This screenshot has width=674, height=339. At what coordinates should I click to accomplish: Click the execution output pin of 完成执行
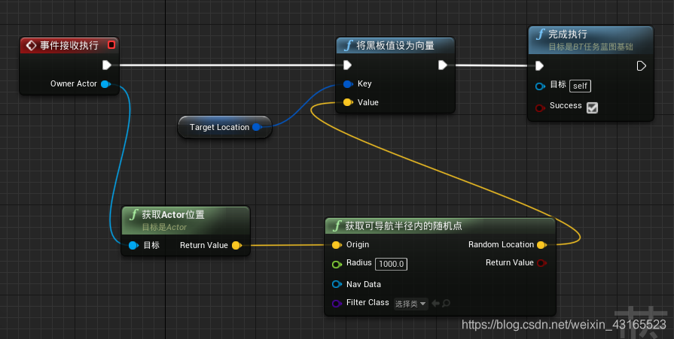point(641,65)
